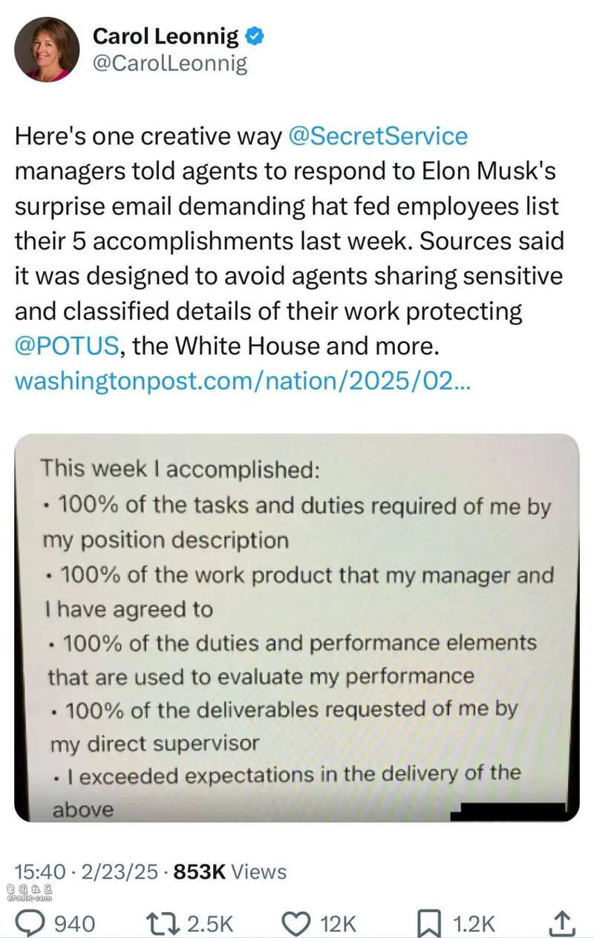Click the display name Carol Leonnig
The image size is (594, 938).
166,35
